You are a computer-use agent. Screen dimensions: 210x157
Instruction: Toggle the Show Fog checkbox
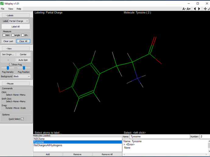click(10, 65)
